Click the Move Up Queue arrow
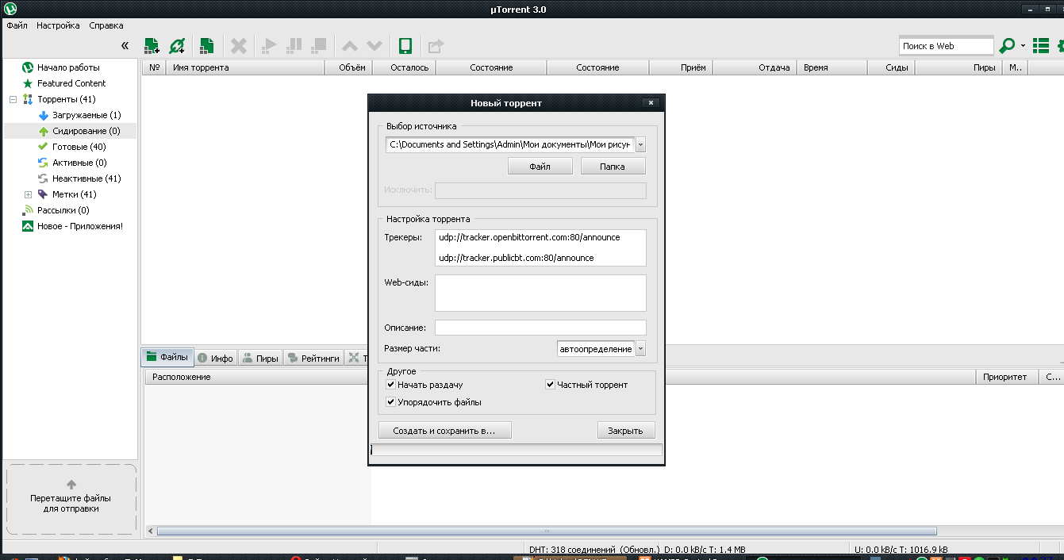Image resolution: width=1064 pixels, height=560 pixels. click(x=349, y=46)
